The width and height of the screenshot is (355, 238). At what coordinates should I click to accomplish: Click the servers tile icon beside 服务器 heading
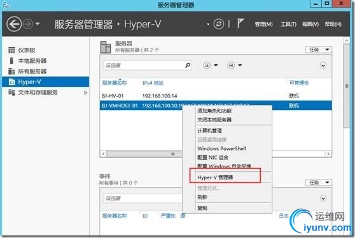pyautogui.click(x=106, y=47)
